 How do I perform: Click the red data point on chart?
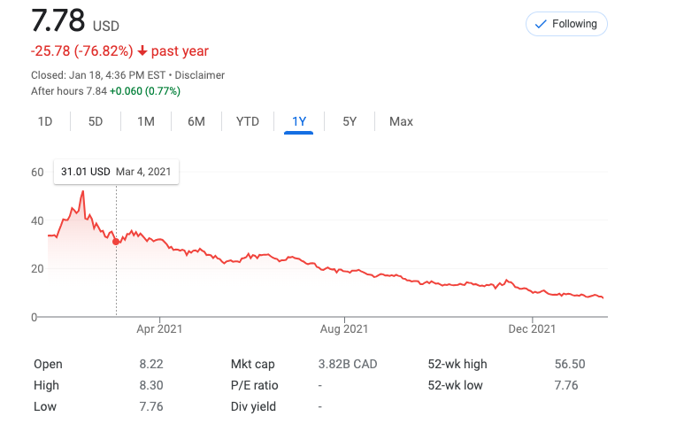(x=116, y=241)
